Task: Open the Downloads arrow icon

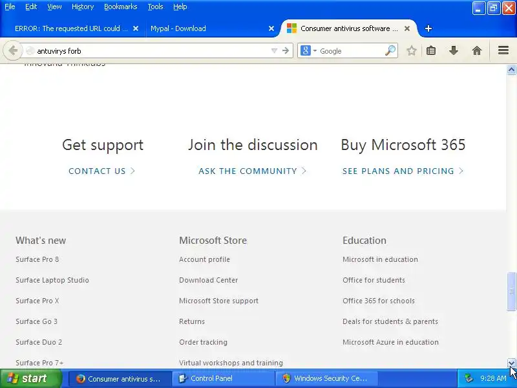Action: [x=454, y=51]
